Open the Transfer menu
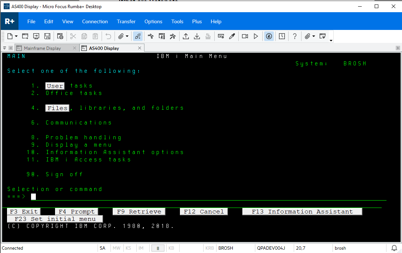Viewport: 402px width, 253px height. click(126, 21)
